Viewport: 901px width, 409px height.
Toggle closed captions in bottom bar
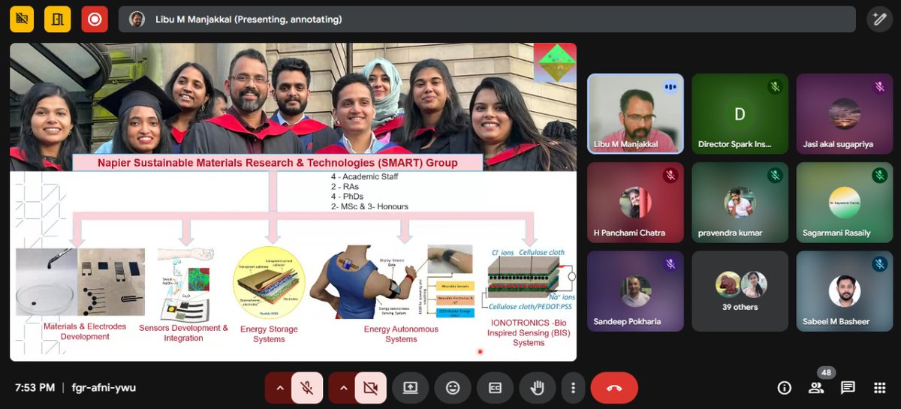(x=495, y=388)
